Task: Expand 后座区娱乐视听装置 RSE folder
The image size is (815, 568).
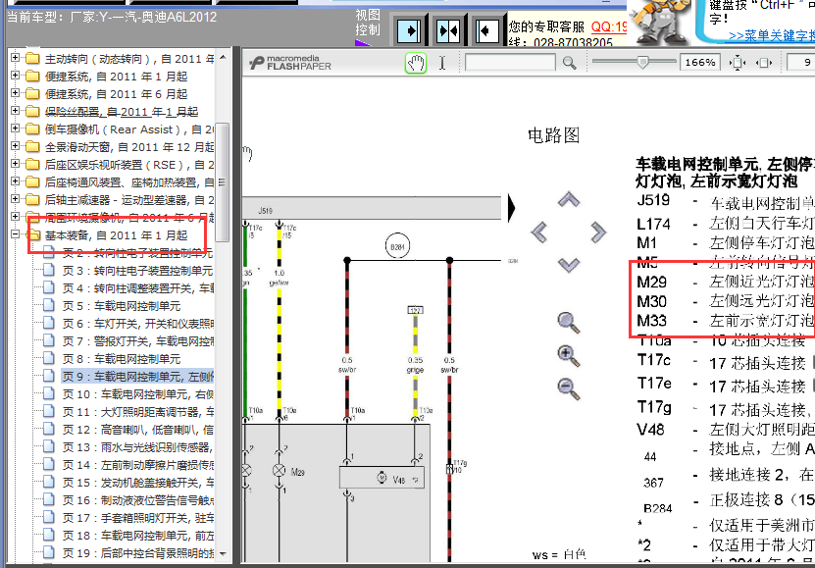Action: (x=15, y=164)
